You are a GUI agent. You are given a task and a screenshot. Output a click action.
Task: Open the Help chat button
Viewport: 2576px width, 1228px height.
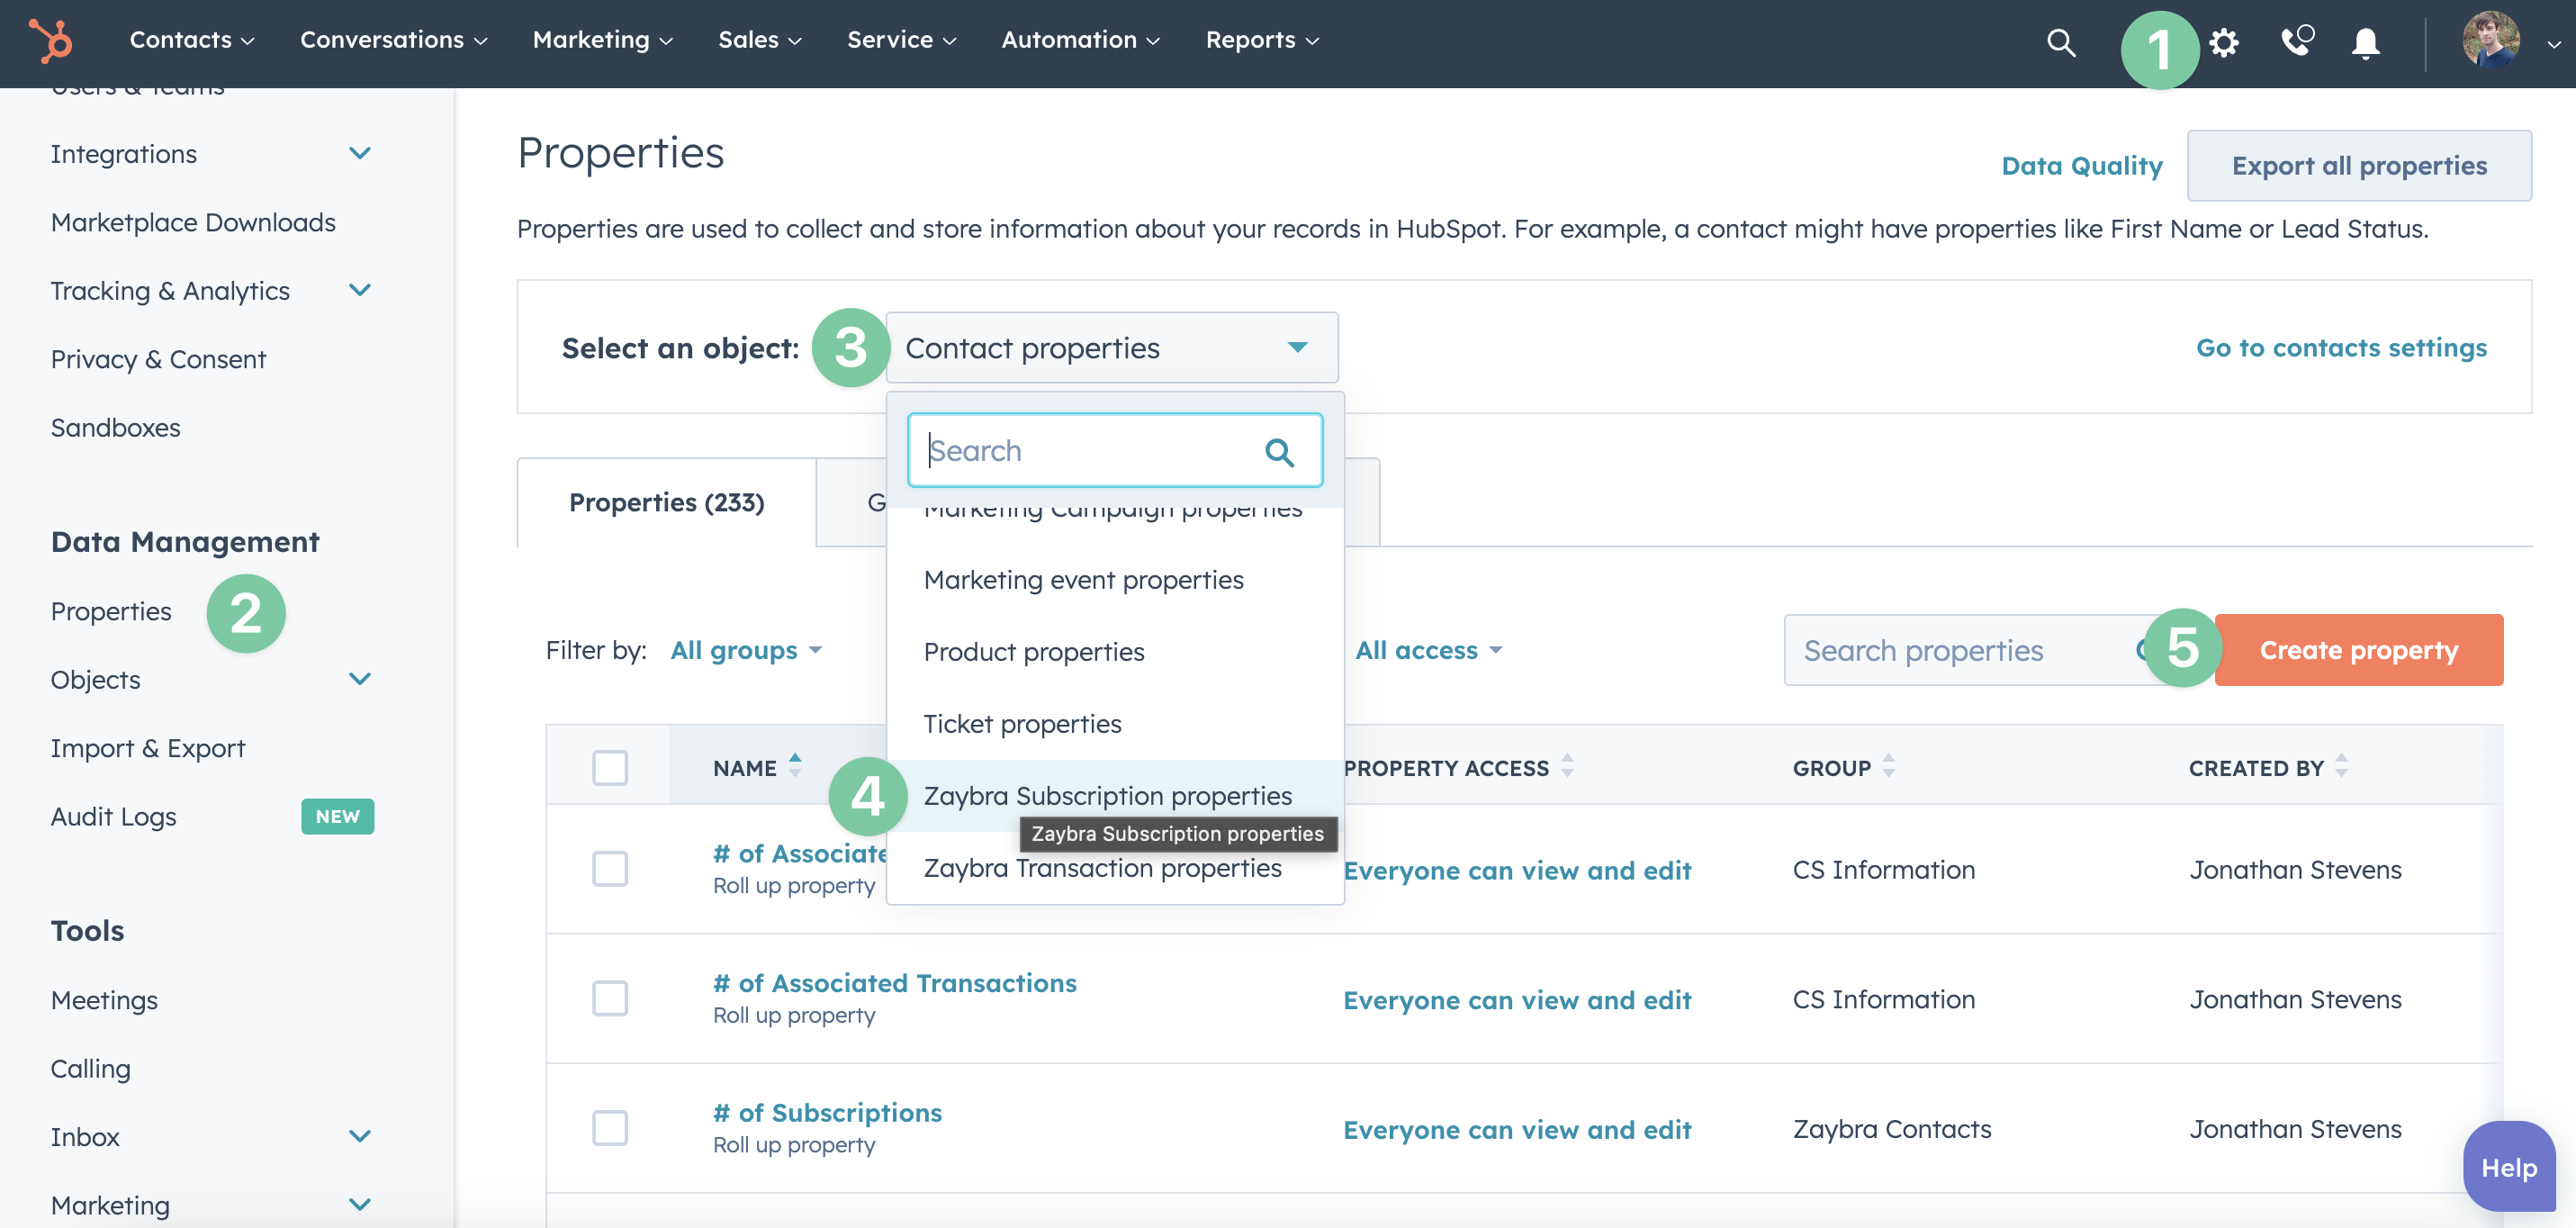pyautogui.click(x=2508, y=1167)
